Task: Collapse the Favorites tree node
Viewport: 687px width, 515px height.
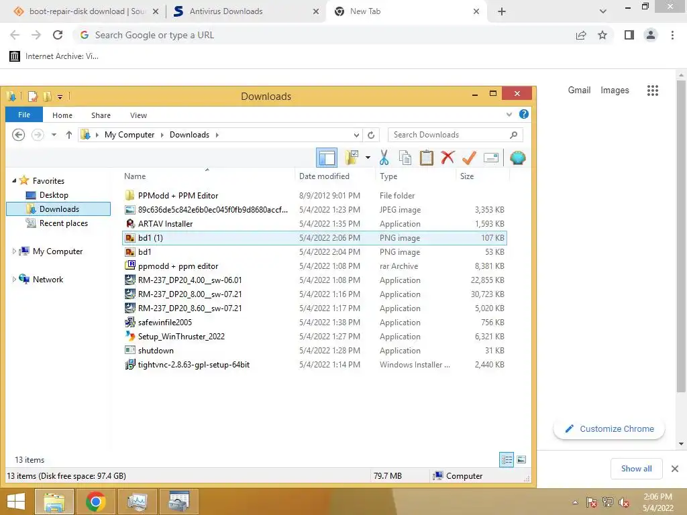Action: 15,180
